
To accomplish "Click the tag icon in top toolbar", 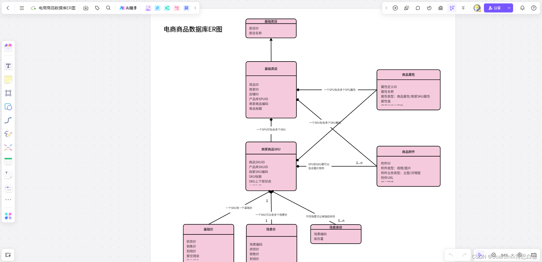I will (97, 8).
